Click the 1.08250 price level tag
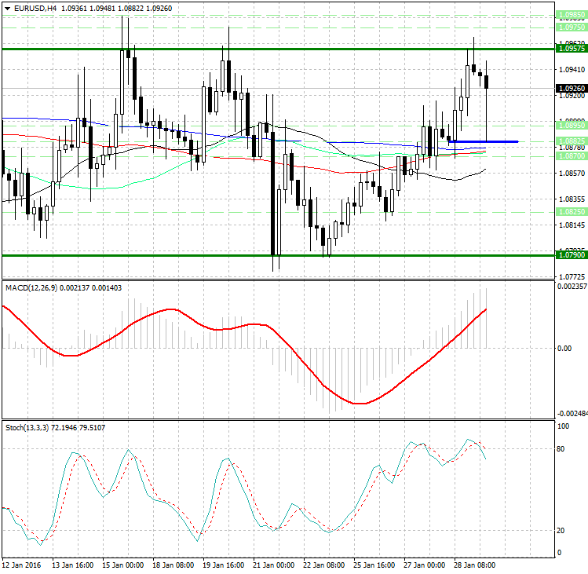 [571, 212]
